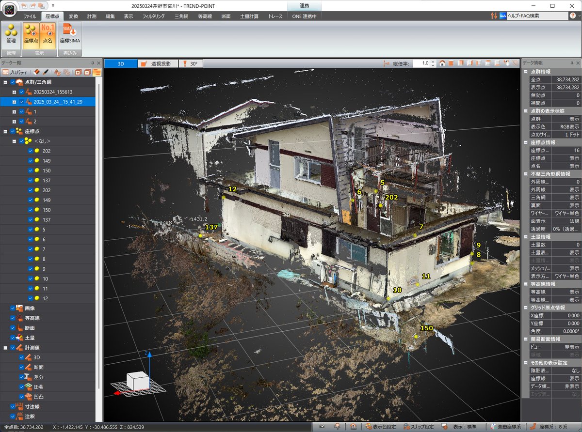Click the vertical scale icon beside 縦倍率
Viewport: 582px width, 432px height.
(x=387, y=63)
